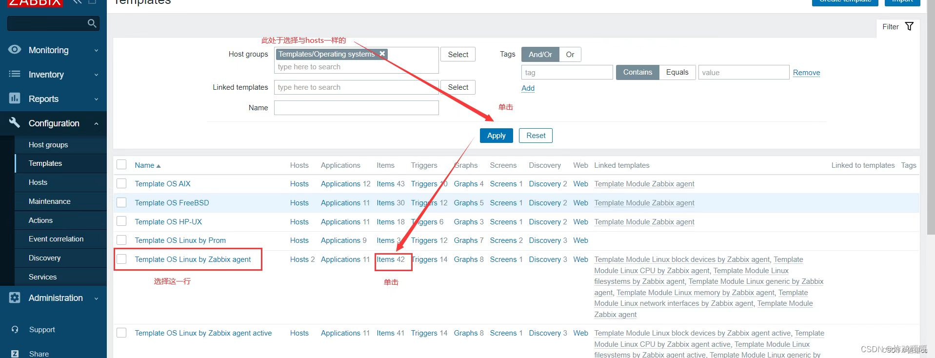The height and width of the screenshot is (358, 935).
Task: Click the Share Z icon
Action: (15, 354)
